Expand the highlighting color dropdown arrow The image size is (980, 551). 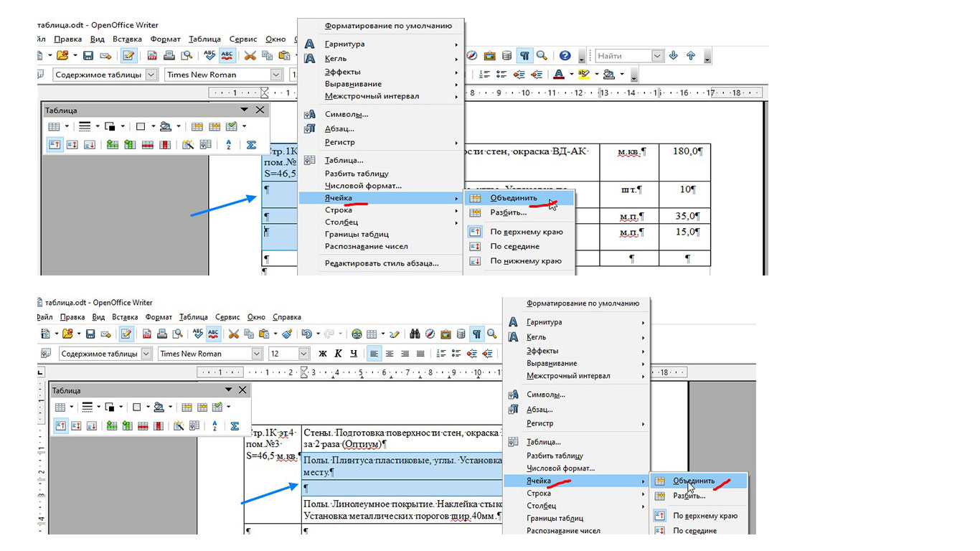(x=597, y=75)
